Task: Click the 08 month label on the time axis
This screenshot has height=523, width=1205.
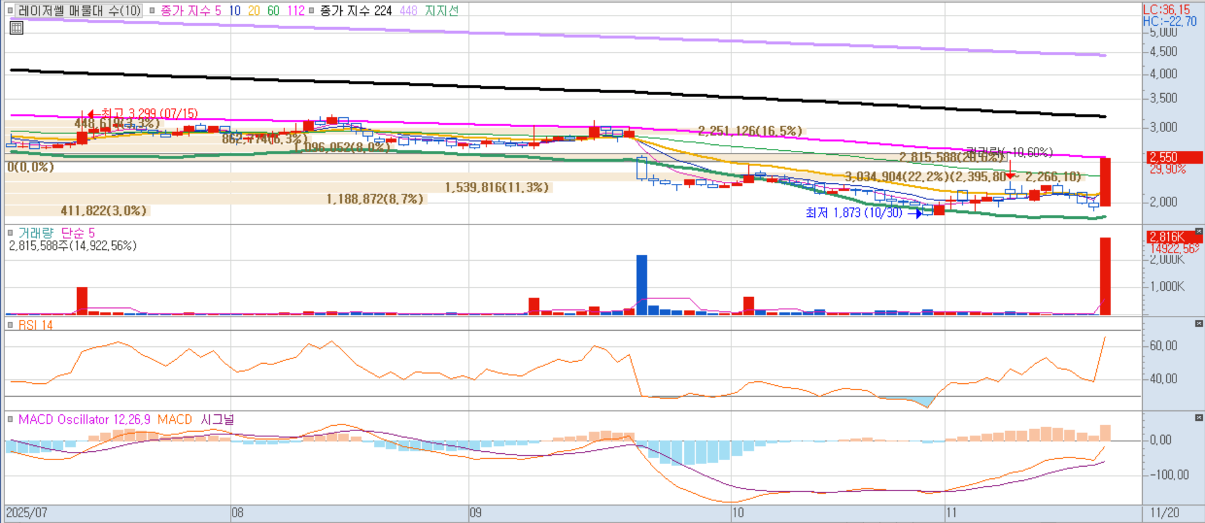Action: coord(238,513)
